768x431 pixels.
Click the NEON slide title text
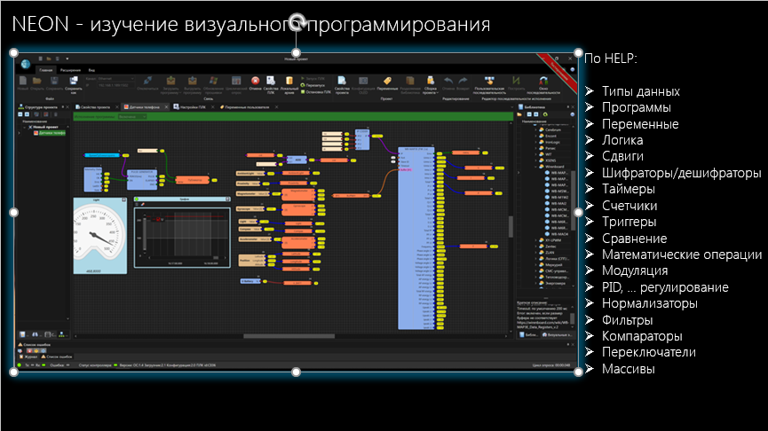[250, 25]
